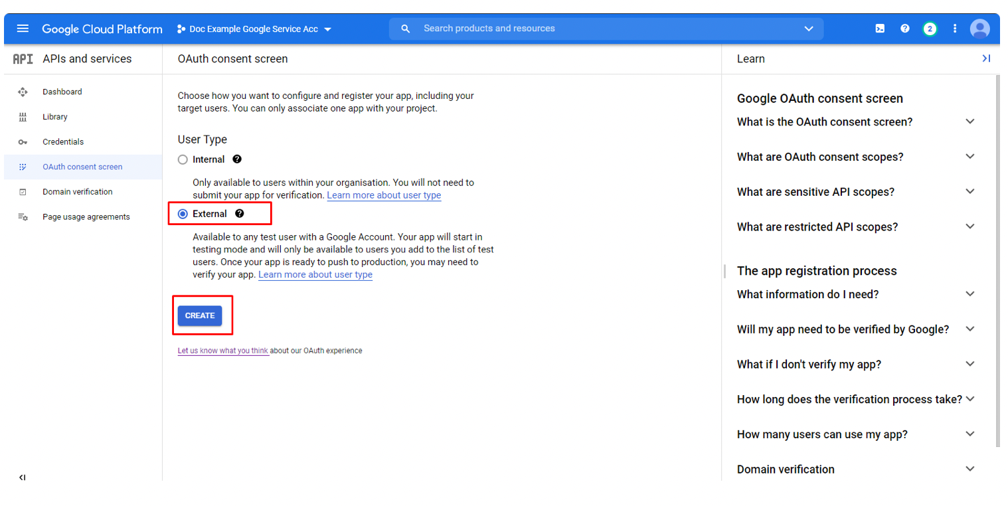Collapse the Learn panel
The height and width of the screenshot is (506, 1008).
[x=986, y=59]
